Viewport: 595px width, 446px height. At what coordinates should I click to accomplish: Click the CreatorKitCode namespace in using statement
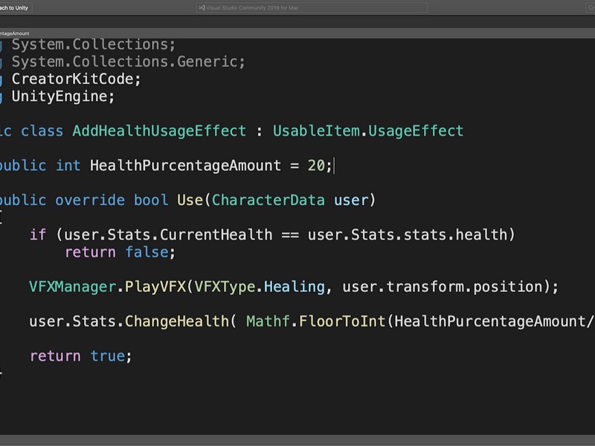(76, 80)
